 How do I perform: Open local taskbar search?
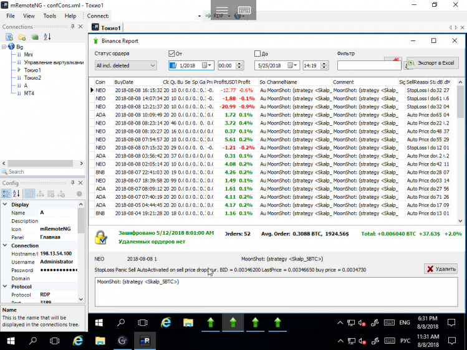(x=33, y=341)
